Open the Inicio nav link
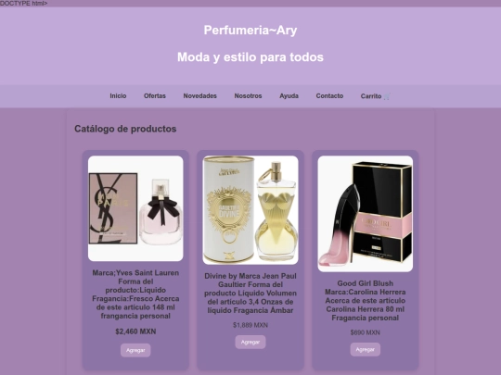This screenshot has height=375, width=501. point(118,96)
